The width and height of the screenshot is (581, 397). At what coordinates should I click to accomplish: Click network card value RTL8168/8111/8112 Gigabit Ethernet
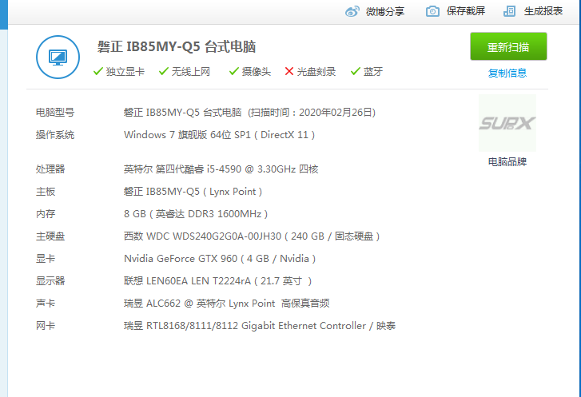[x=260, y=326]
